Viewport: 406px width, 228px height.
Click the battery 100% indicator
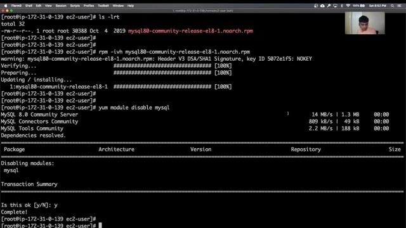pos(359,6)
